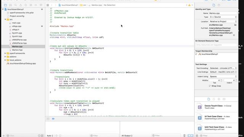Open the Location dropdown (Relative to Project)
The height and width of the screenshot is (137, 244).
(223, 21)
